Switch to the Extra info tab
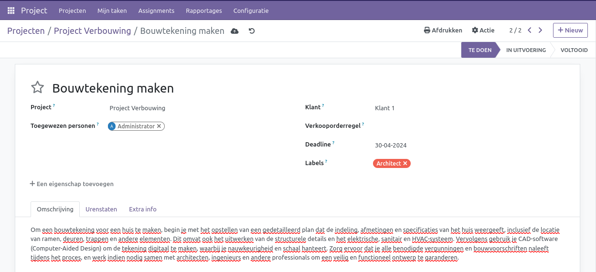 pyautogui.click(x=143, y=209)
